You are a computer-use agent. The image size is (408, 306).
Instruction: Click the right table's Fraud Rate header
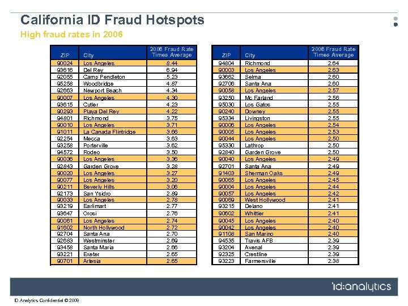(333, 52)
